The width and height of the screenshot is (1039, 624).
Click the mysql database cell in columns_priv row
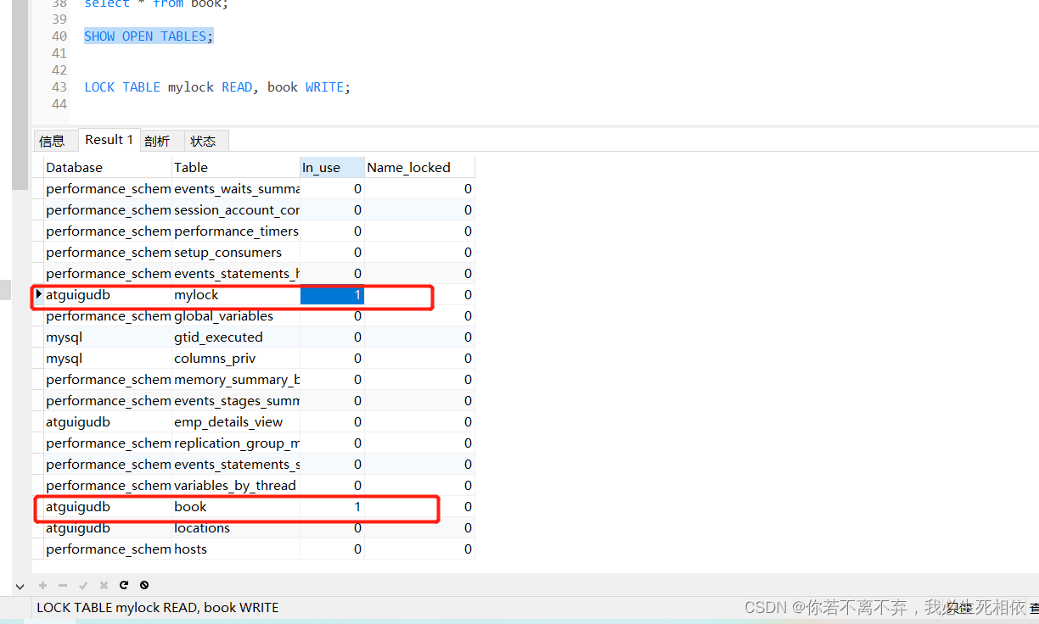click(108, 359)
